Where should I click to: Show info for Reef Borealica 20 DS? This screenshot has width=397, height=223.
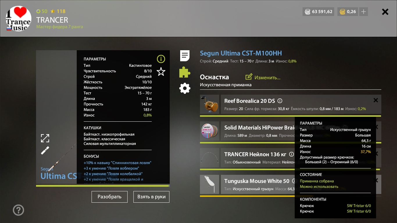click(280, 101)
